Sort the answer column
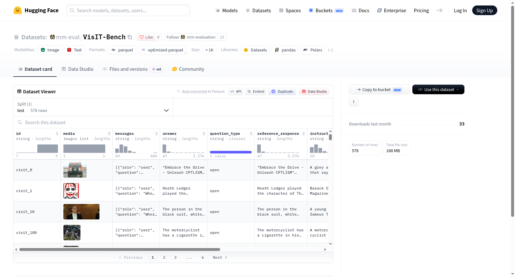 pyautogui.click(x=204, y=134)
